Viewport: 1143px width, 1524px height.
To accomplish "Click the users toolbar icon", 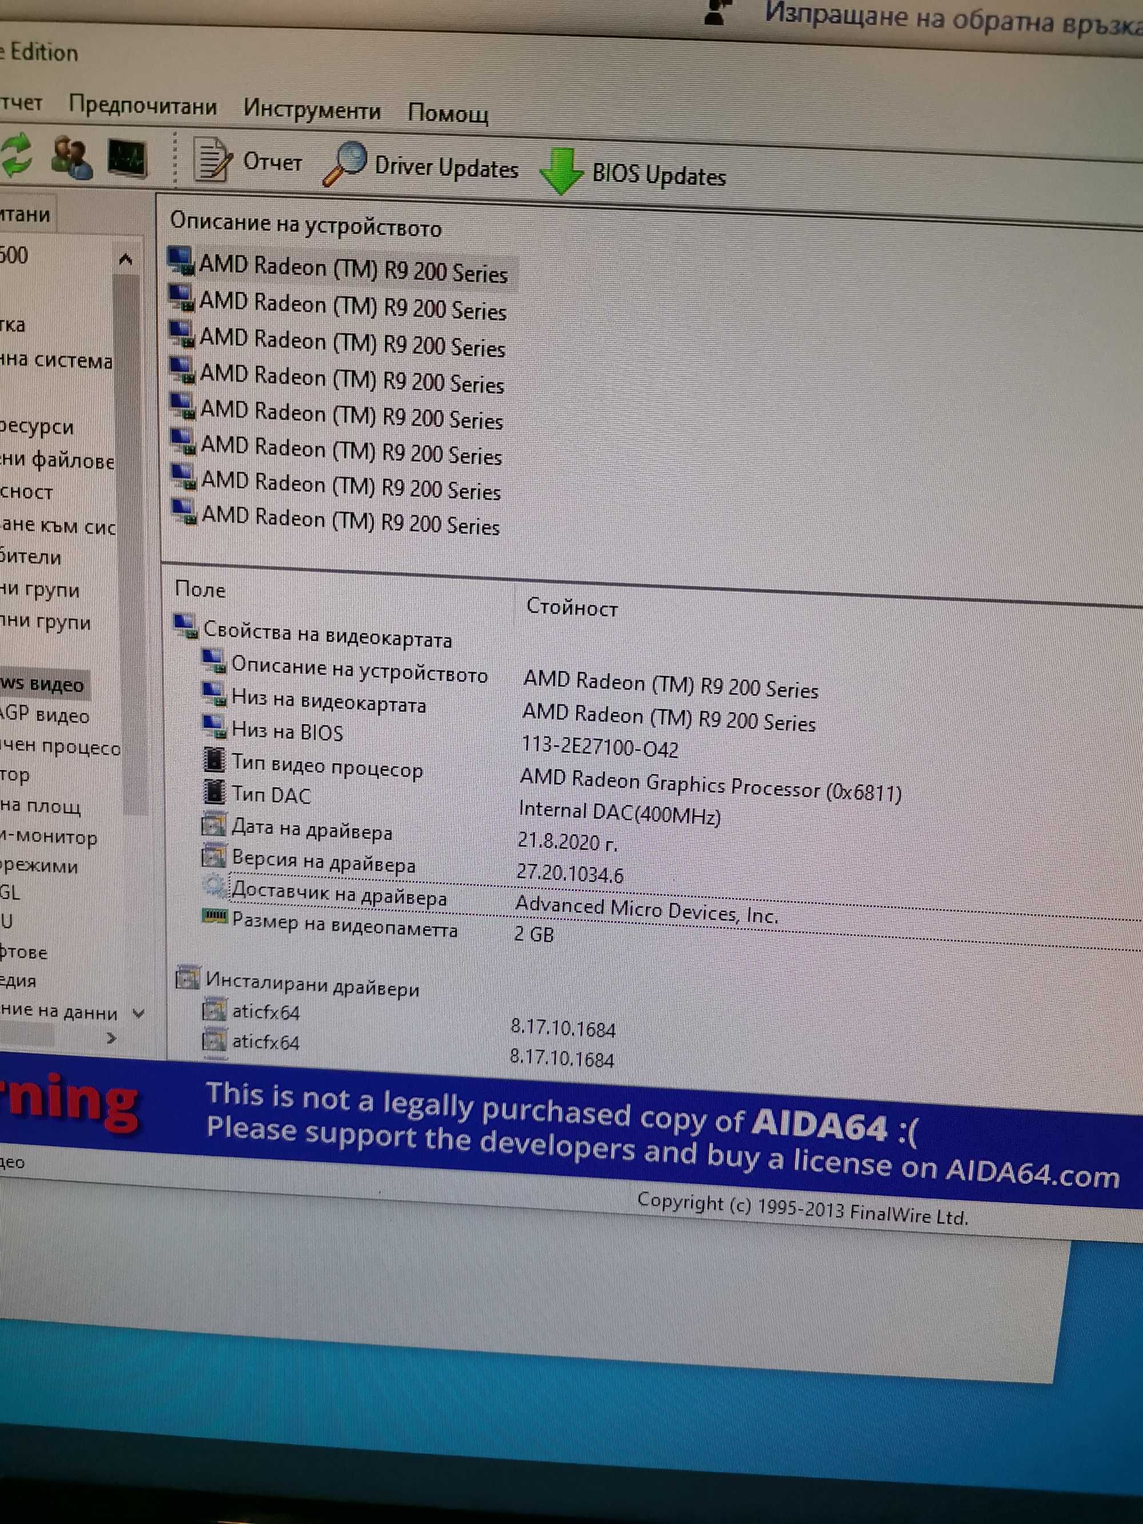I will (x=71, y=157).
